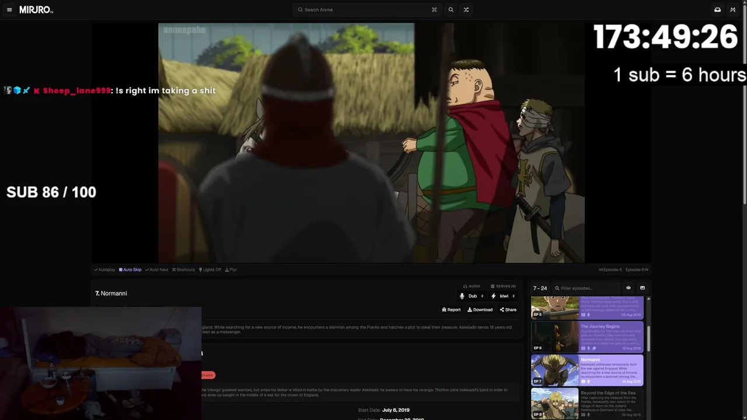Screen dimensions: 747x420
Task: Click the 19 Aug 2019 date on Normanni card
Action: pos(631,381)
